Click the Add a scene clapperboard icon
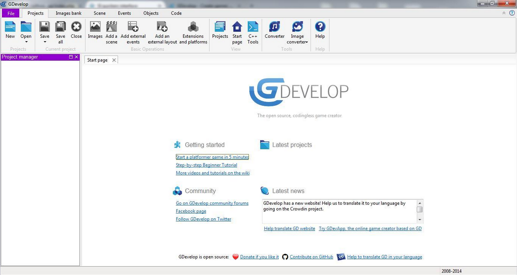Screen dimensions: 517x275 112,27
